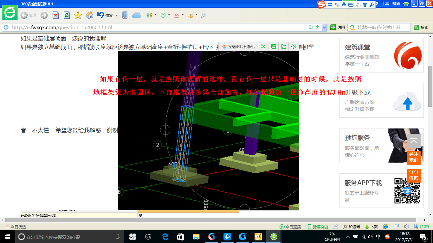The width and height of the screenshot is (433, 243).
Task: Stop page loading with the red X icon
Action: click(55, 15)
